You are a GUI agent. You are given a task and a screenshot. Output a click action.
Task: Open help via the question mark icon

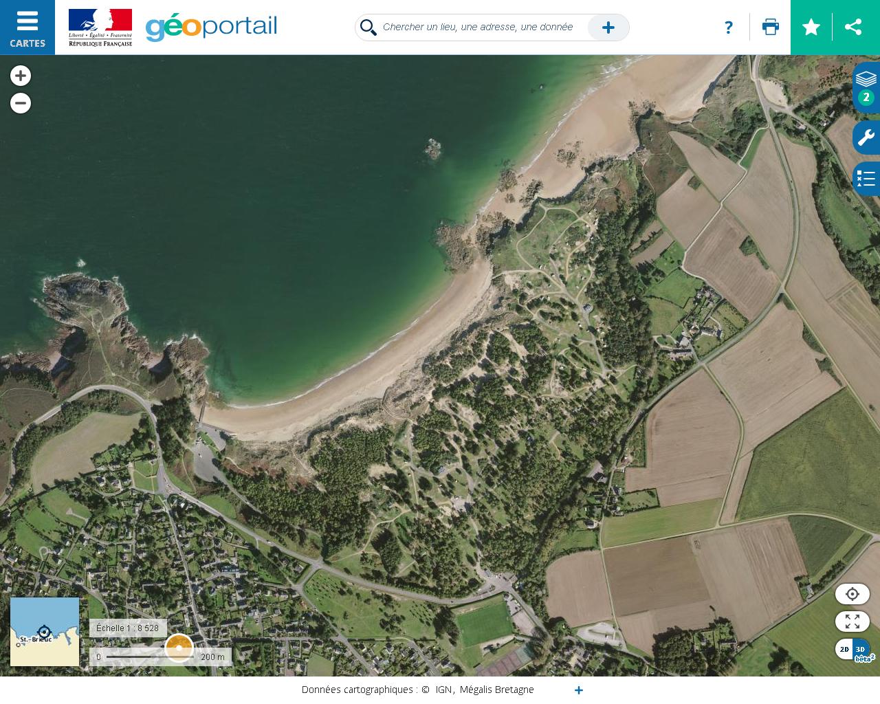(729, 27)
